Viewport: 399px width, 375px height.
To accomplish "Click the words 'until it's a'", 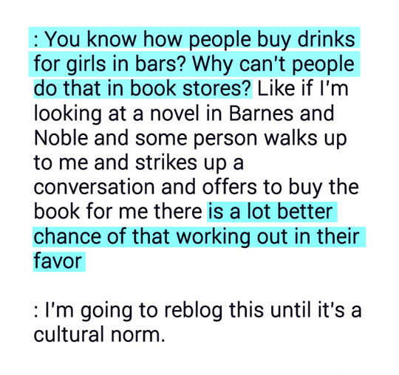I will click(316, 310).
